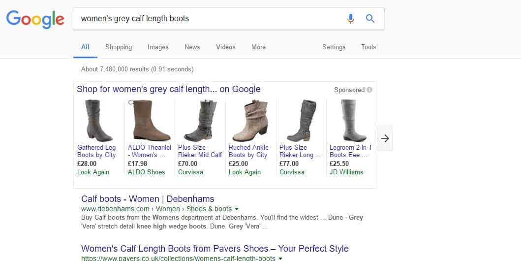Expand Debenhams URL dropdown arrow

[237, 209]
